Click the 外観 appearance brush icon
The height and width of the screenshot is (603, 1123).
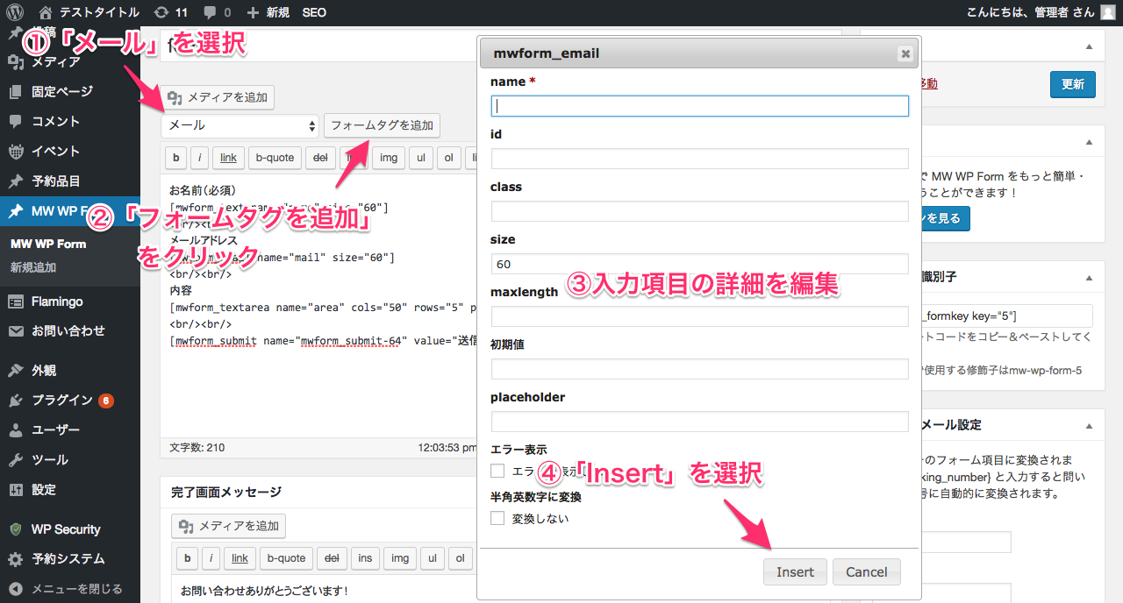click(16, 370)
